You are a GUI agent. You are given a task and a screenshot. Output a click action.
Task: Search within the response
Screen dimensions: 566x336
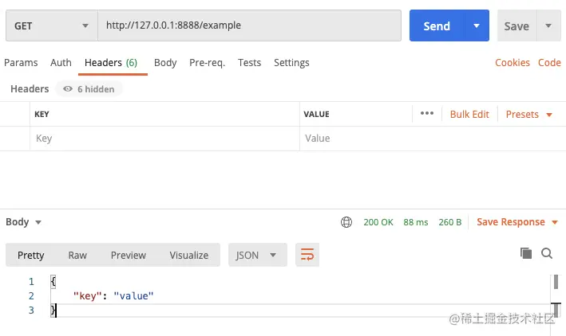coord(547,253)
